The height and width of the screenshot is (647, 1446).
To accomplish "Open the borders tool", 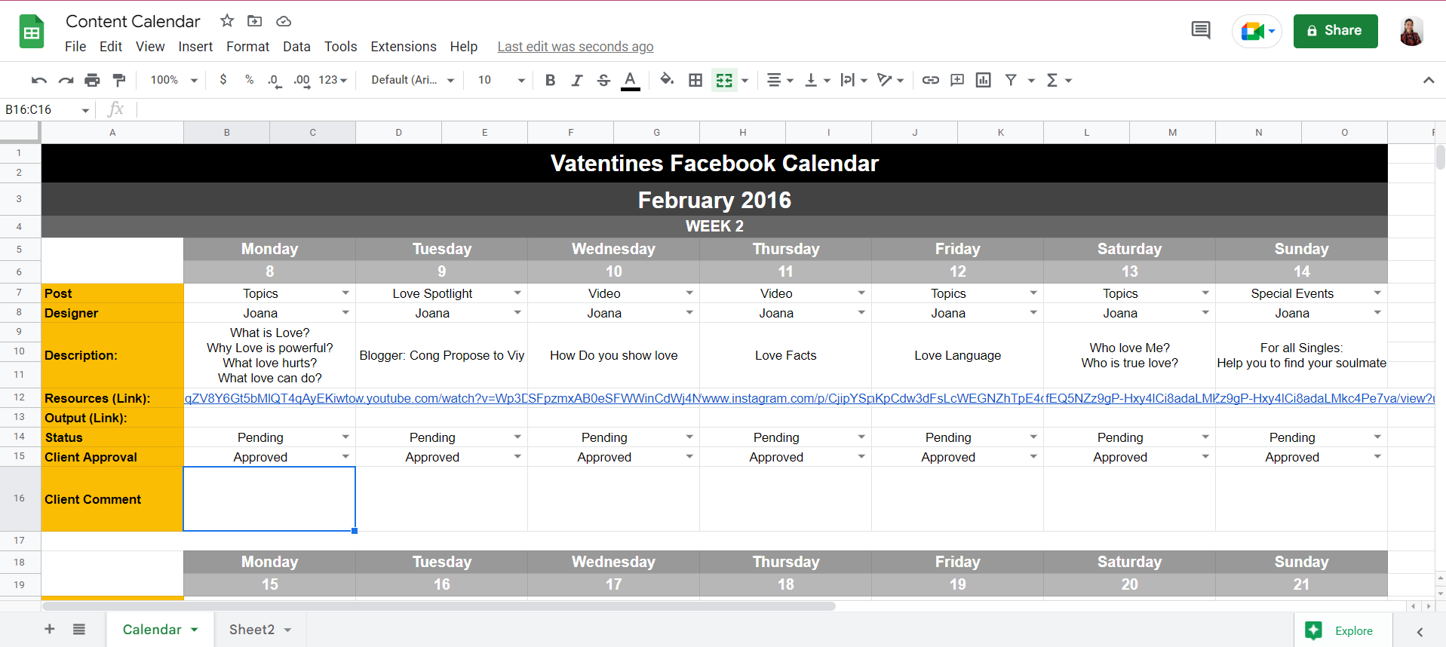I will 695,80.
